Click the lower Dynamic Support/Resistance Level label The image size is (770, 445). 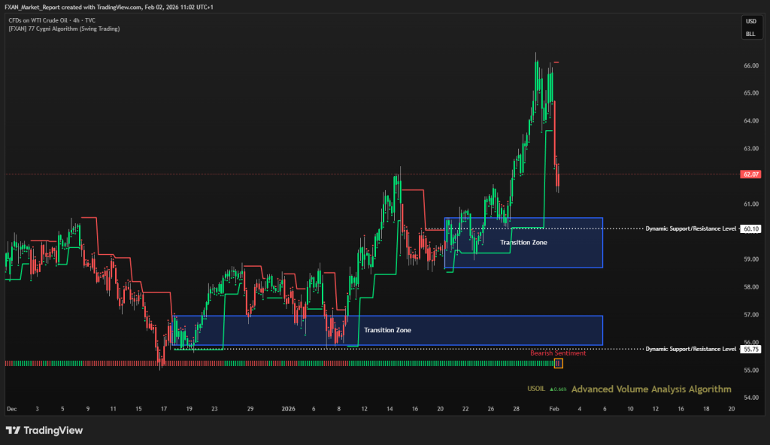coord(690,350)
